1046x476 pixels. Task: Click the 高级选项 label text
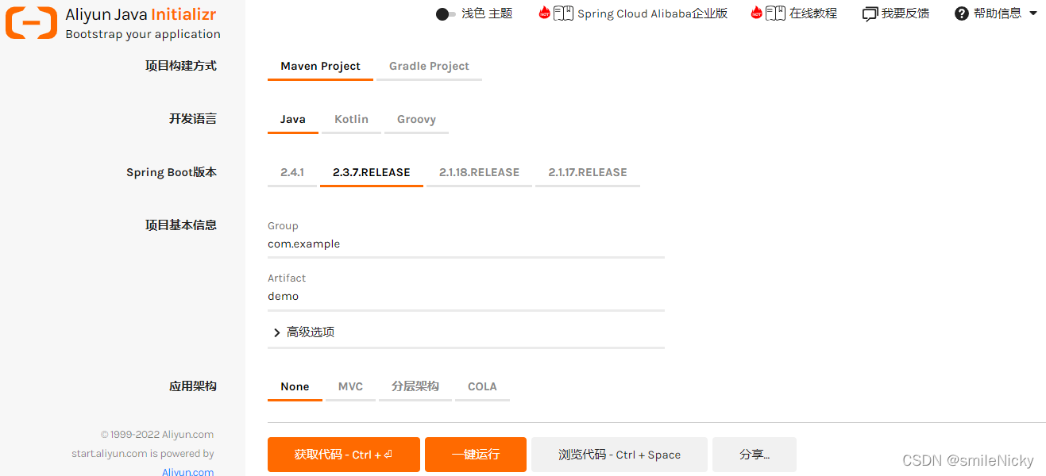tap(311, 332)
